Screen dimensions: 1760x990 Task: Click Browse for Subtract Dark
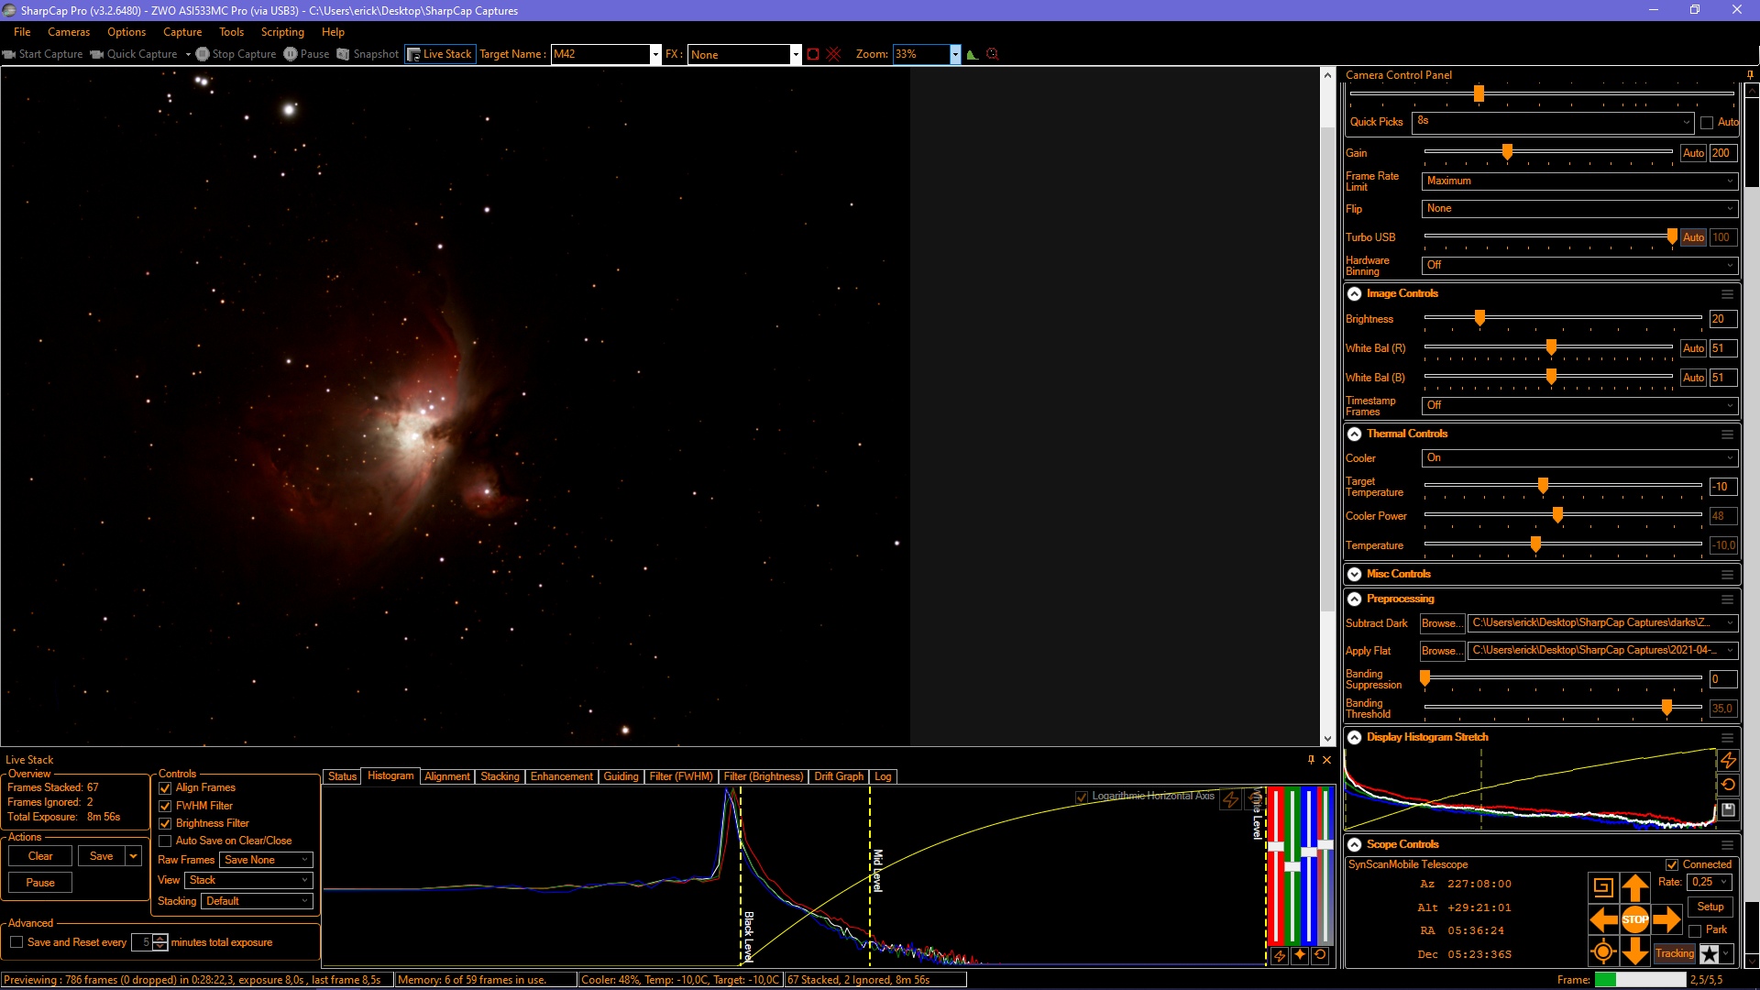click(x=1441, y=623)
